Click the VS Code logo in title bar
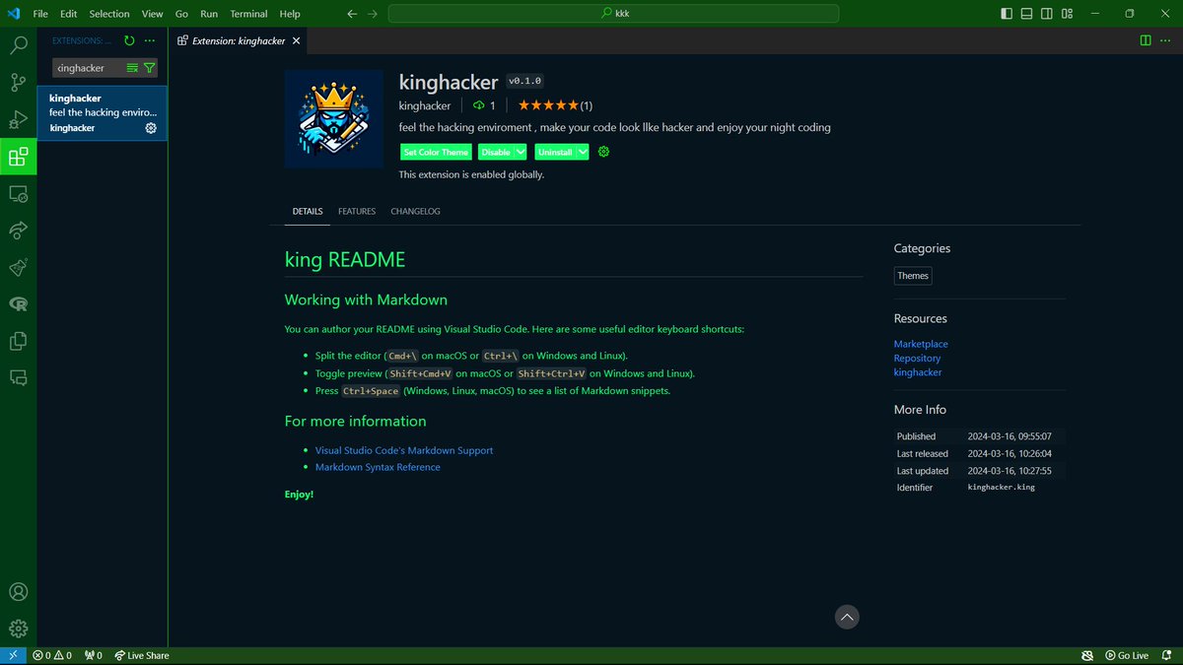The image size is (1183, 665). (x=13, y=14)
